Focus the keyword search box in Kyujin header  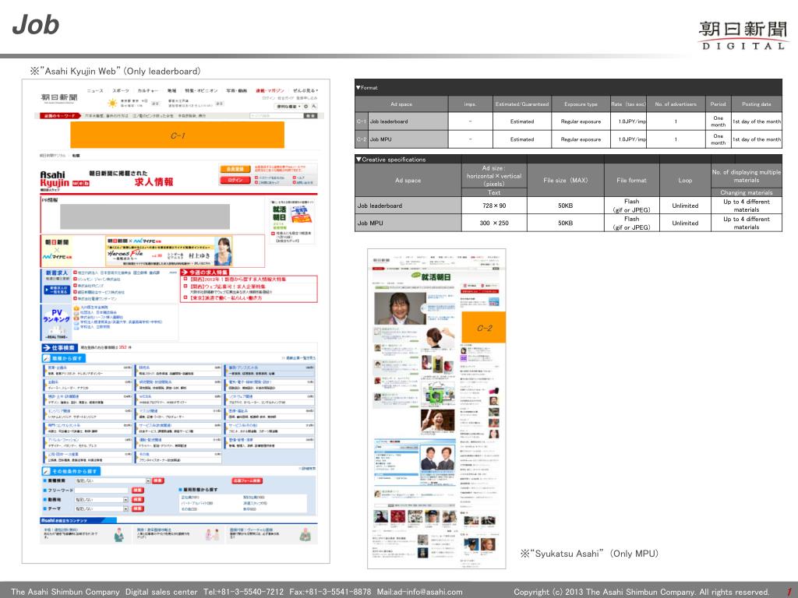pos(277,116)
